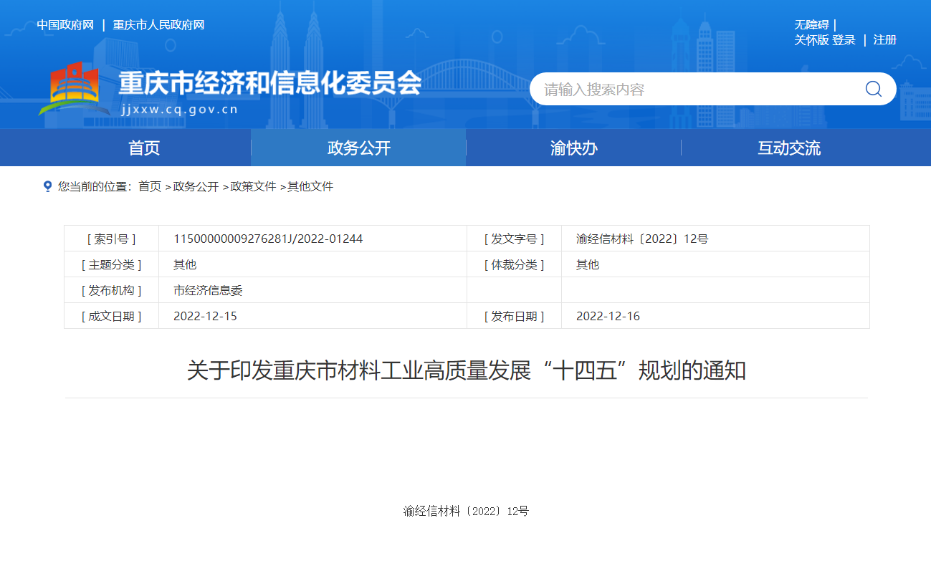Click the 无障碍 accessibility link

pyautogui.click(x=811, y=25)
